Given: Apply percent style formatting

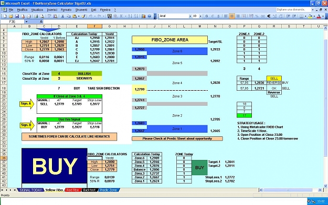Looking at the screenshot, I should coord(257,16).
